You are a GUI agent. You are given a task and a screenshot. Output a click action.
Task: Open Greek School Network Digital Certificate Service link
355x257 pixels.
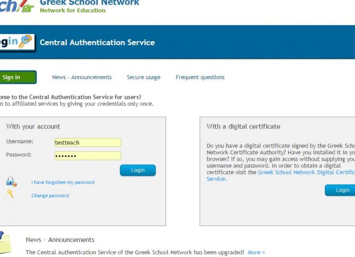click(x=306, y=172)
